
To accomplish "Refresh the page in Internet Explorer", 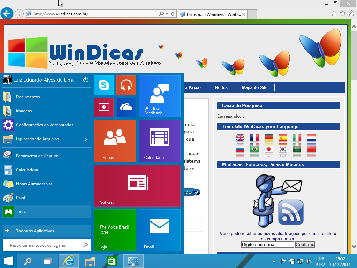I will coord(173,14).
